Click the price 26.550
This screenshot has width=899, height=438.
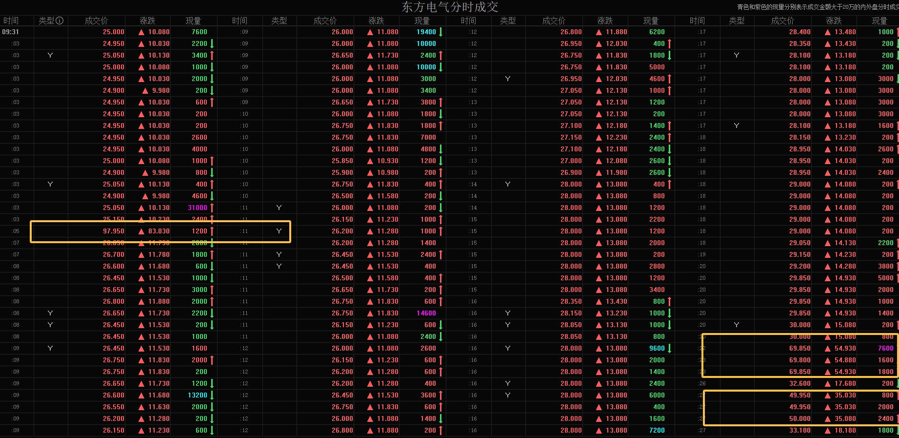pos(114,407)
